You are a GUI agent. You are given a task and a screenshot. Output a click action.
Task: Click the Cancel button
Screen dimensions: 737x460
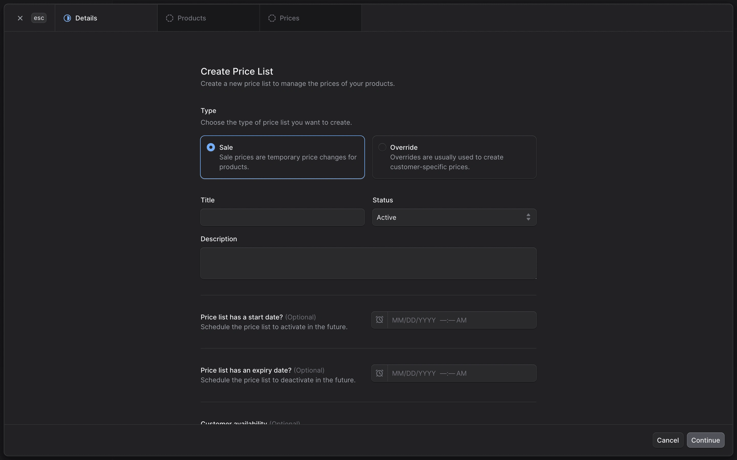[x=667, y=440]
